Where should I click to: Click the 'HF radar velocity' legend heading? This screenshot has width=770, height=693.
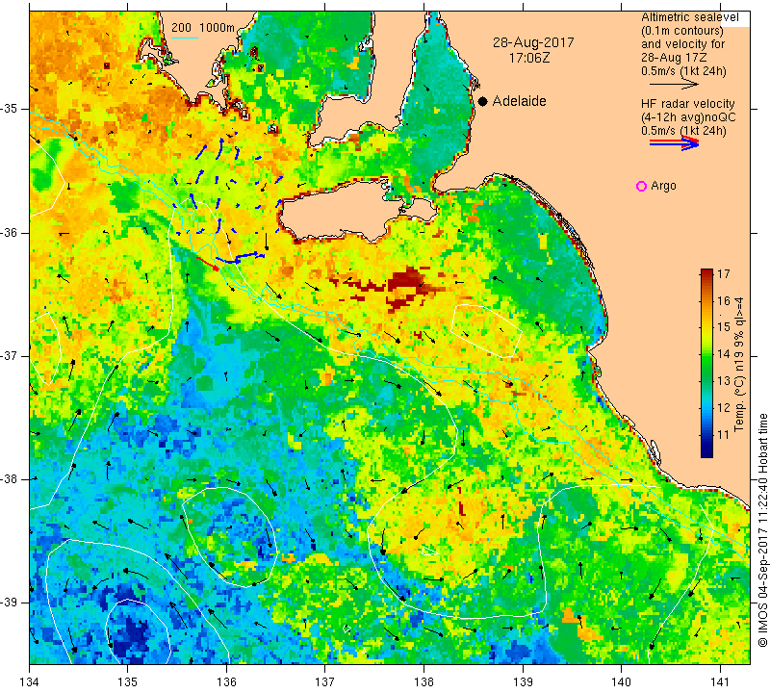point(687,104)
